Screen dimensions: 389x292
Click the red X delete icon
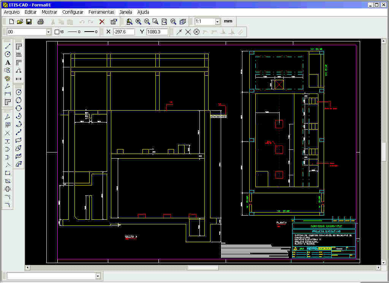102,22
